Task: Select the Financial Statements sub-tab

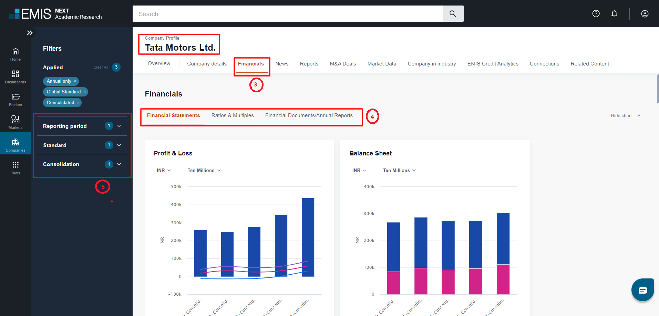Action: 173,115
